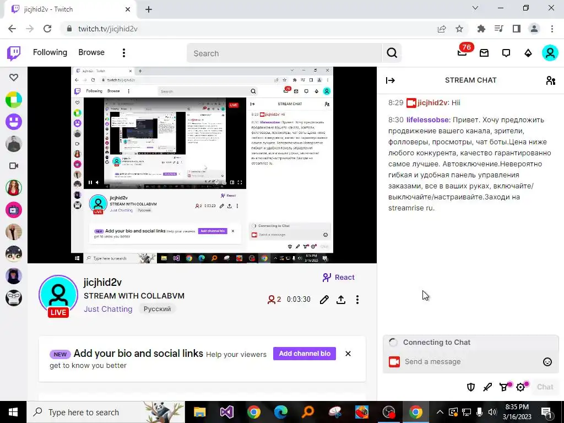Open the Chrome three-dot menu
This screenshot has width=564, height=423.
pos(552,29)
